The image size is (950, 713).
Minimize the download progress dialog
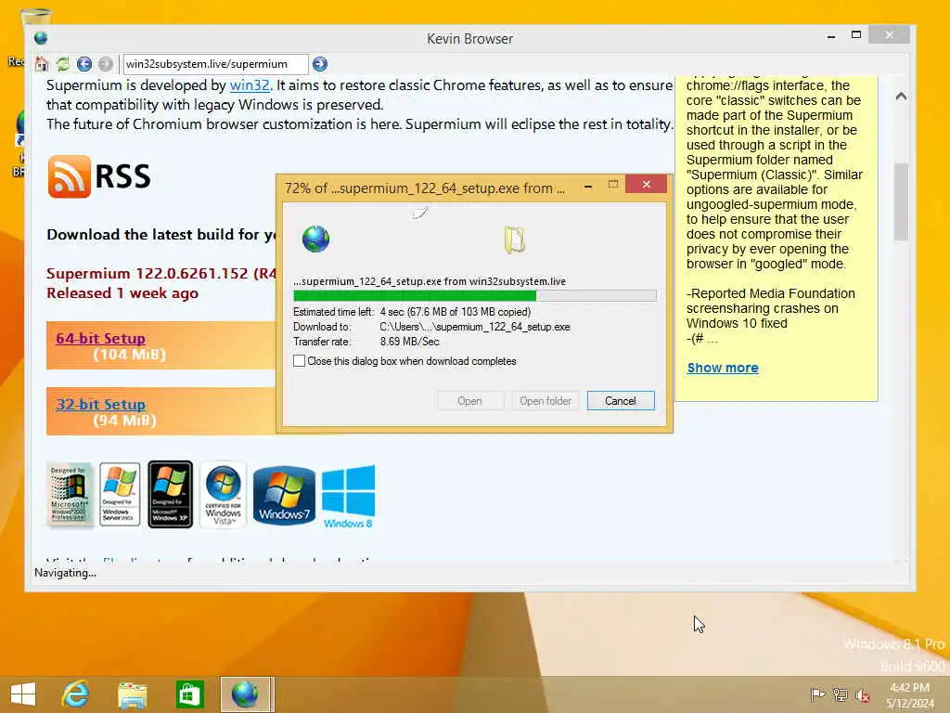tap(587, 186)
